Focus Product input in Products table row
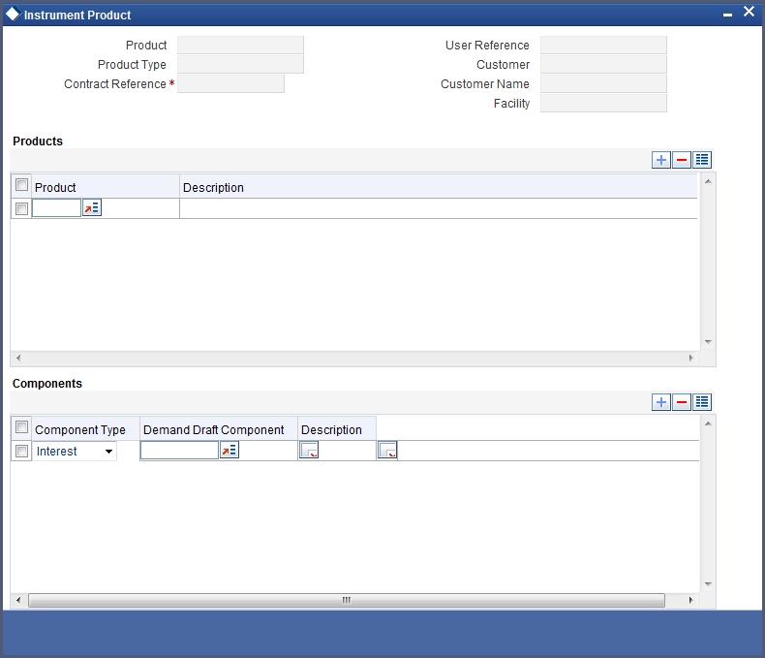 (56, 208)
